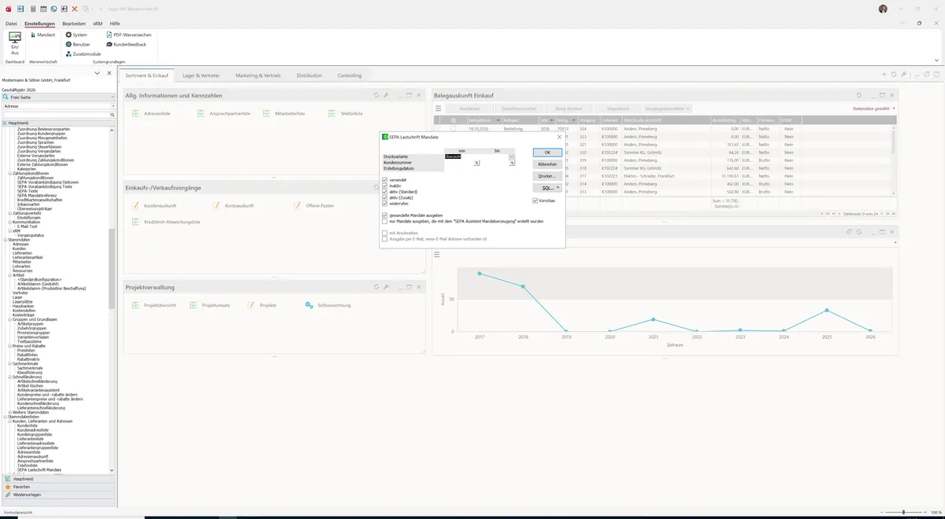Image resolution: width=945 pixels, height=519 pixels.
Task: Open the Datei menu
Action: tap(11, 24)
